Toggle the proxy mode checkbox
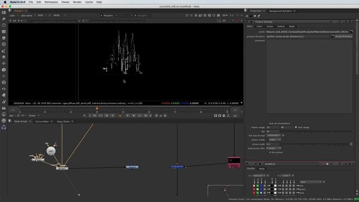The image size is (359, 202). coord(267,140)
